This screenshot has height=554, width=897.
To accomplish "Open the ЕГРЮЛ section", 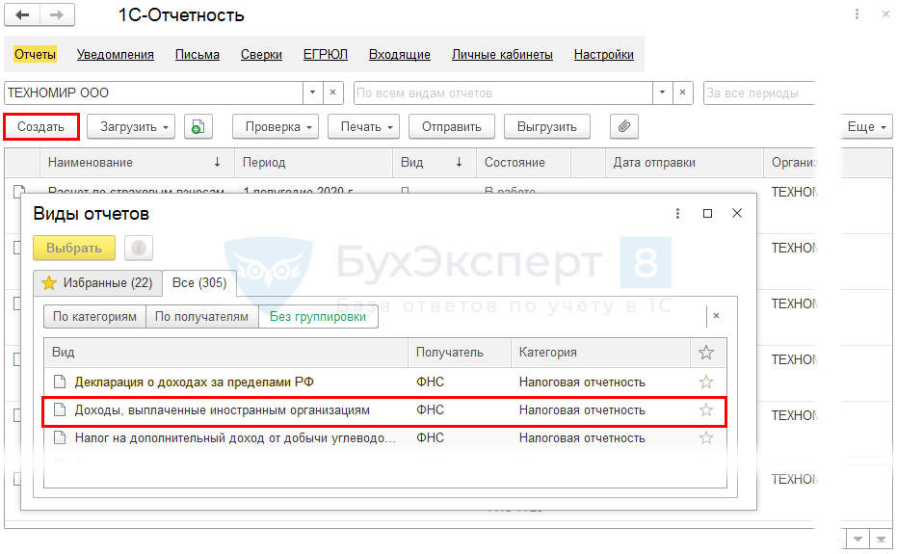I will (x=325, y=54).
